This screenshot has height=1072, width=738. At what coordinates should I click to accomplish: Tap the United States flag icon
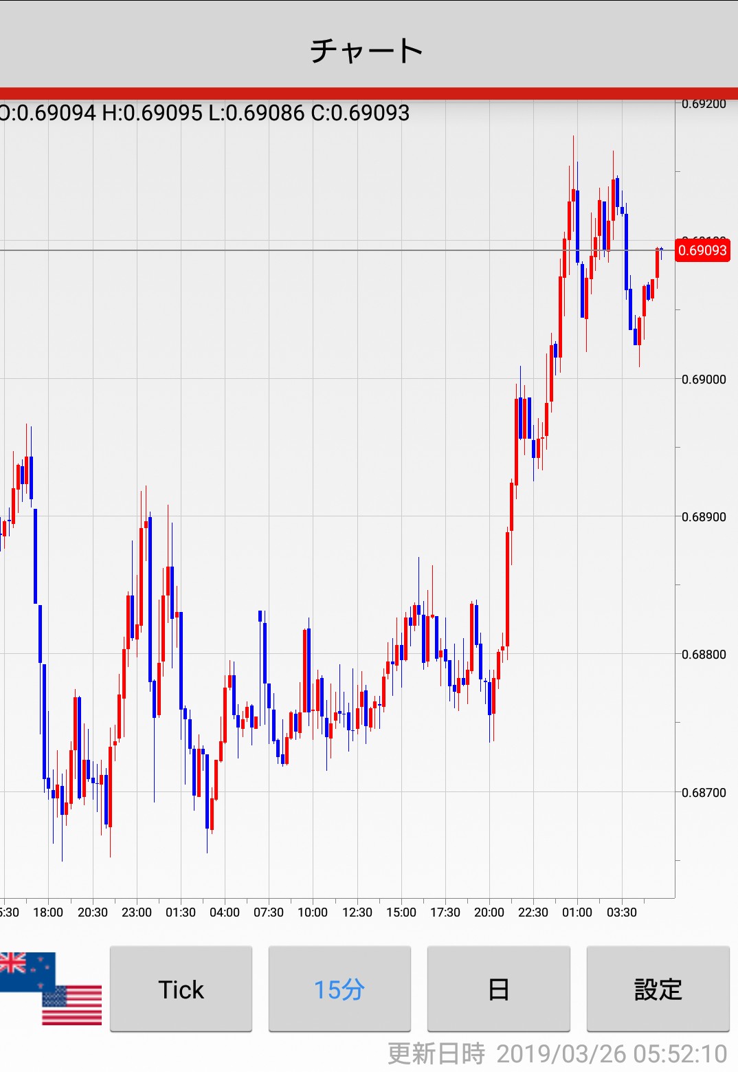(x=72, y=1005)
